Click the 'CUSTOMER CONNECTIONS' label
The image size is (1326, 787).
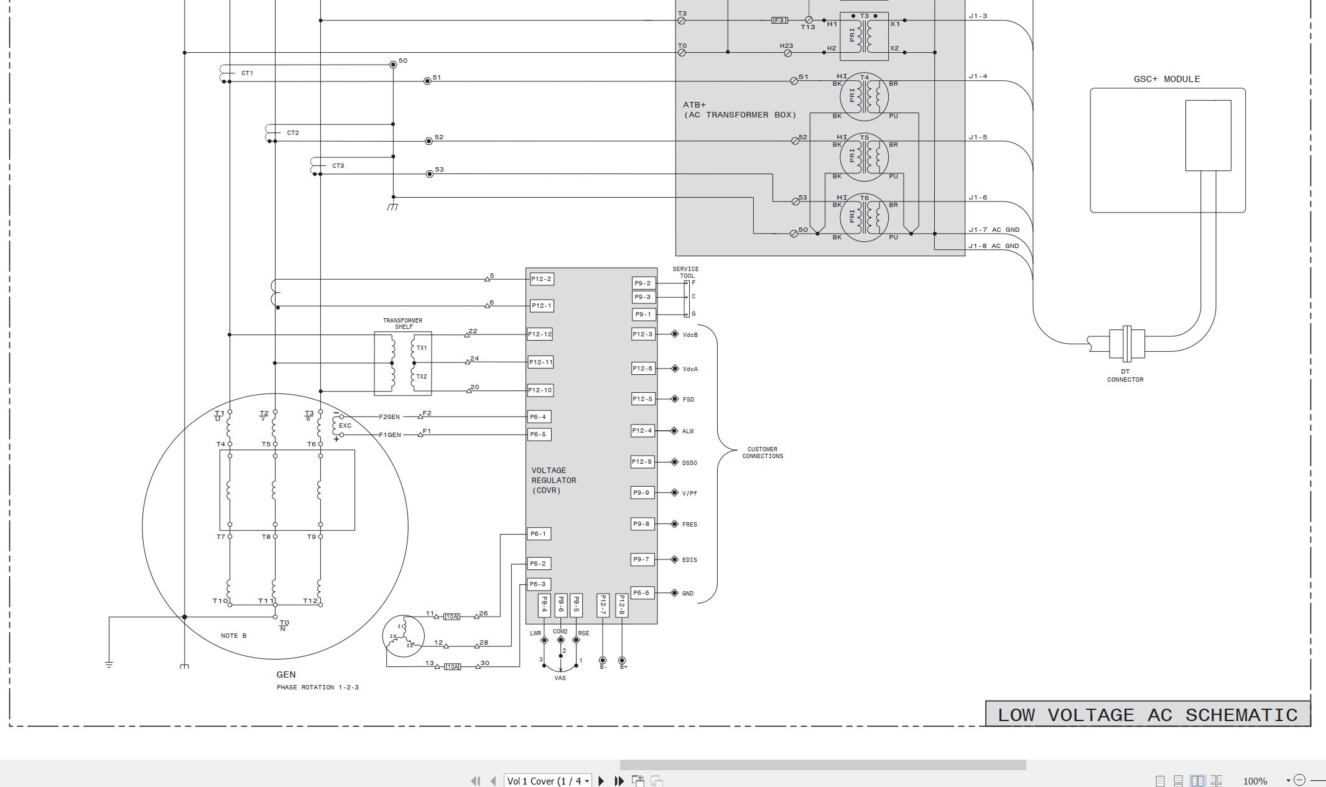(x=763, y=453)
